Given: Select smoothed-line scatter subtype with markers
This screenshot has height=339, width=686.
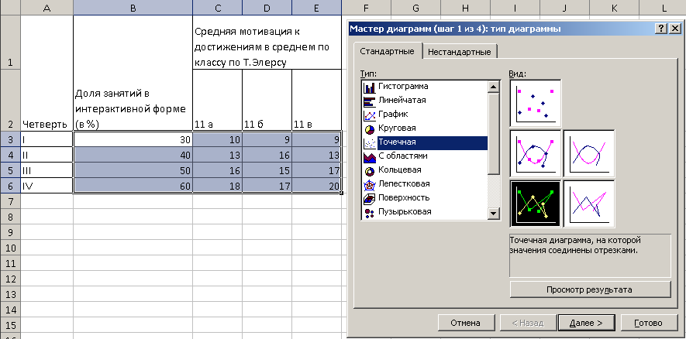Looking at the screenshot, I should click(536, 154).
